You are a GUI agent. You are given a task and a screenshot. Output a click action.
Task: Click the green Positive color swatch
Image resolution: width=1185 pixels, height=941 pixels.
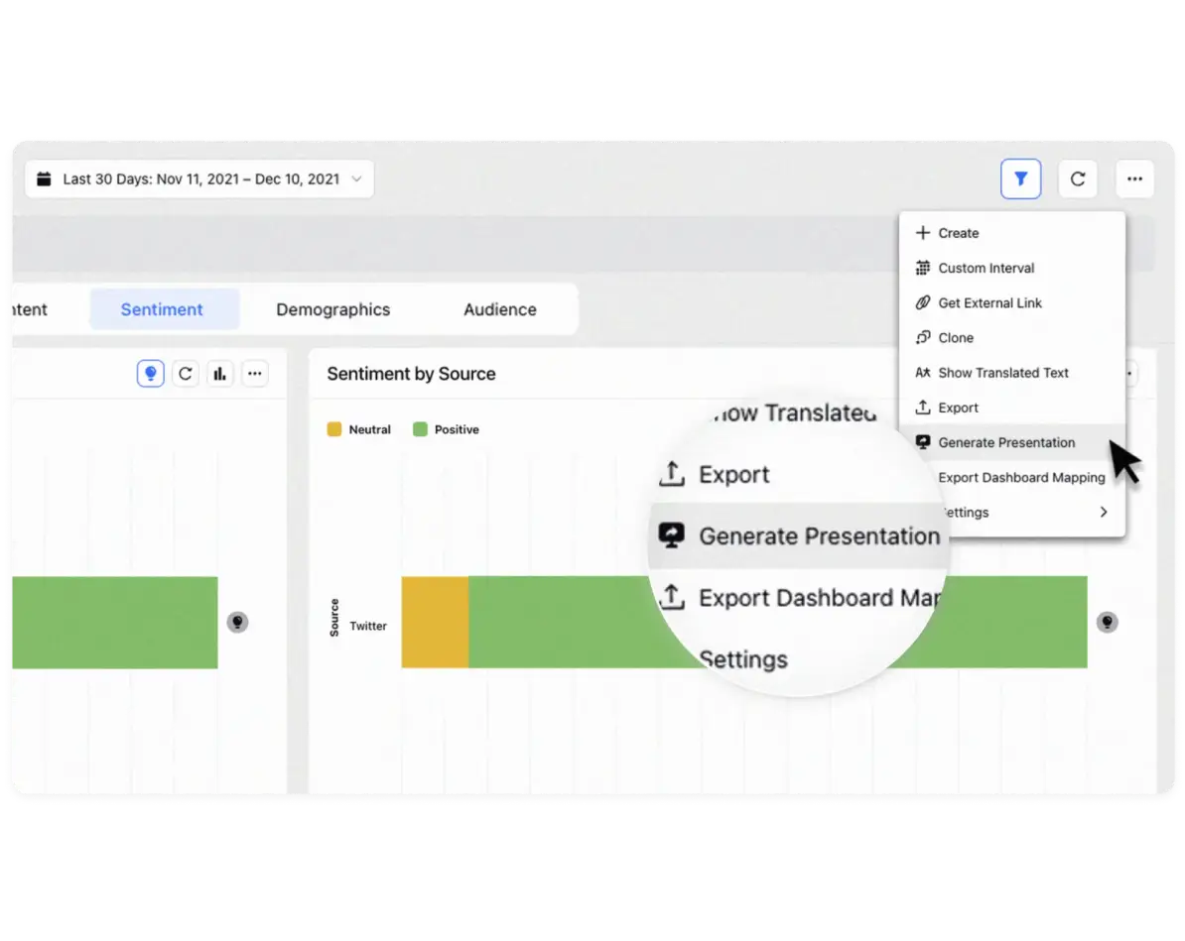pos(421,429)
